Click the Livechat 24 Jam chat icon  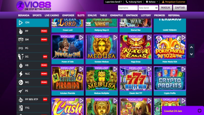tap(199, 111)
